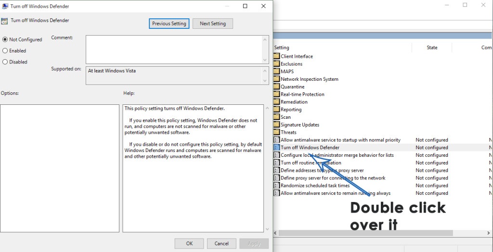Click the policy icon for Define proxy server setting

click(x=276, y=178)
